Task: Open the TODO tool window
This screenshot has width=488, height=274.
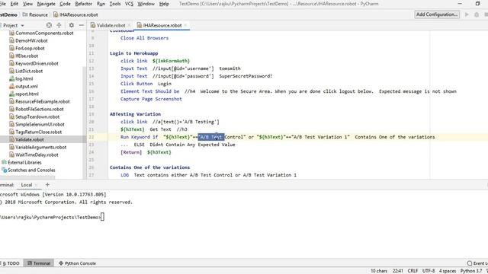Action: [11, 263]
